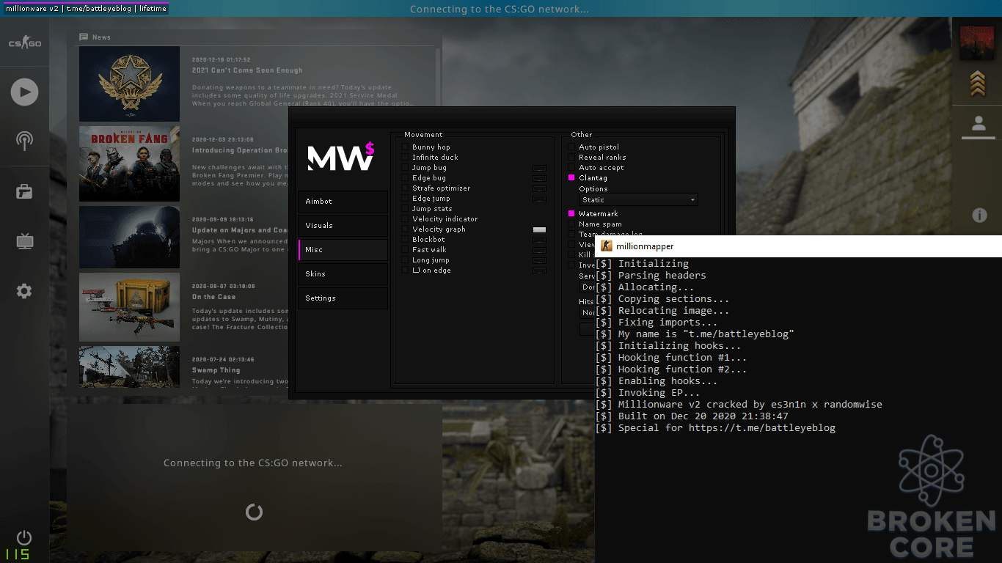Tick the Auto accept checkbox
The height and width of the screenshot is (563, 1002).
coord(571,168)
